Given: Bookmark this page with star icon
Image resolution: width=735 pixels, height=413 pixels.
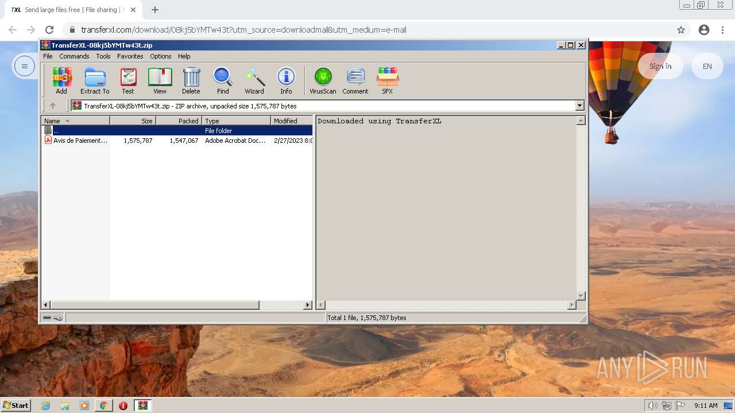Looking at the screenshot, I should [x=681, y=30].
